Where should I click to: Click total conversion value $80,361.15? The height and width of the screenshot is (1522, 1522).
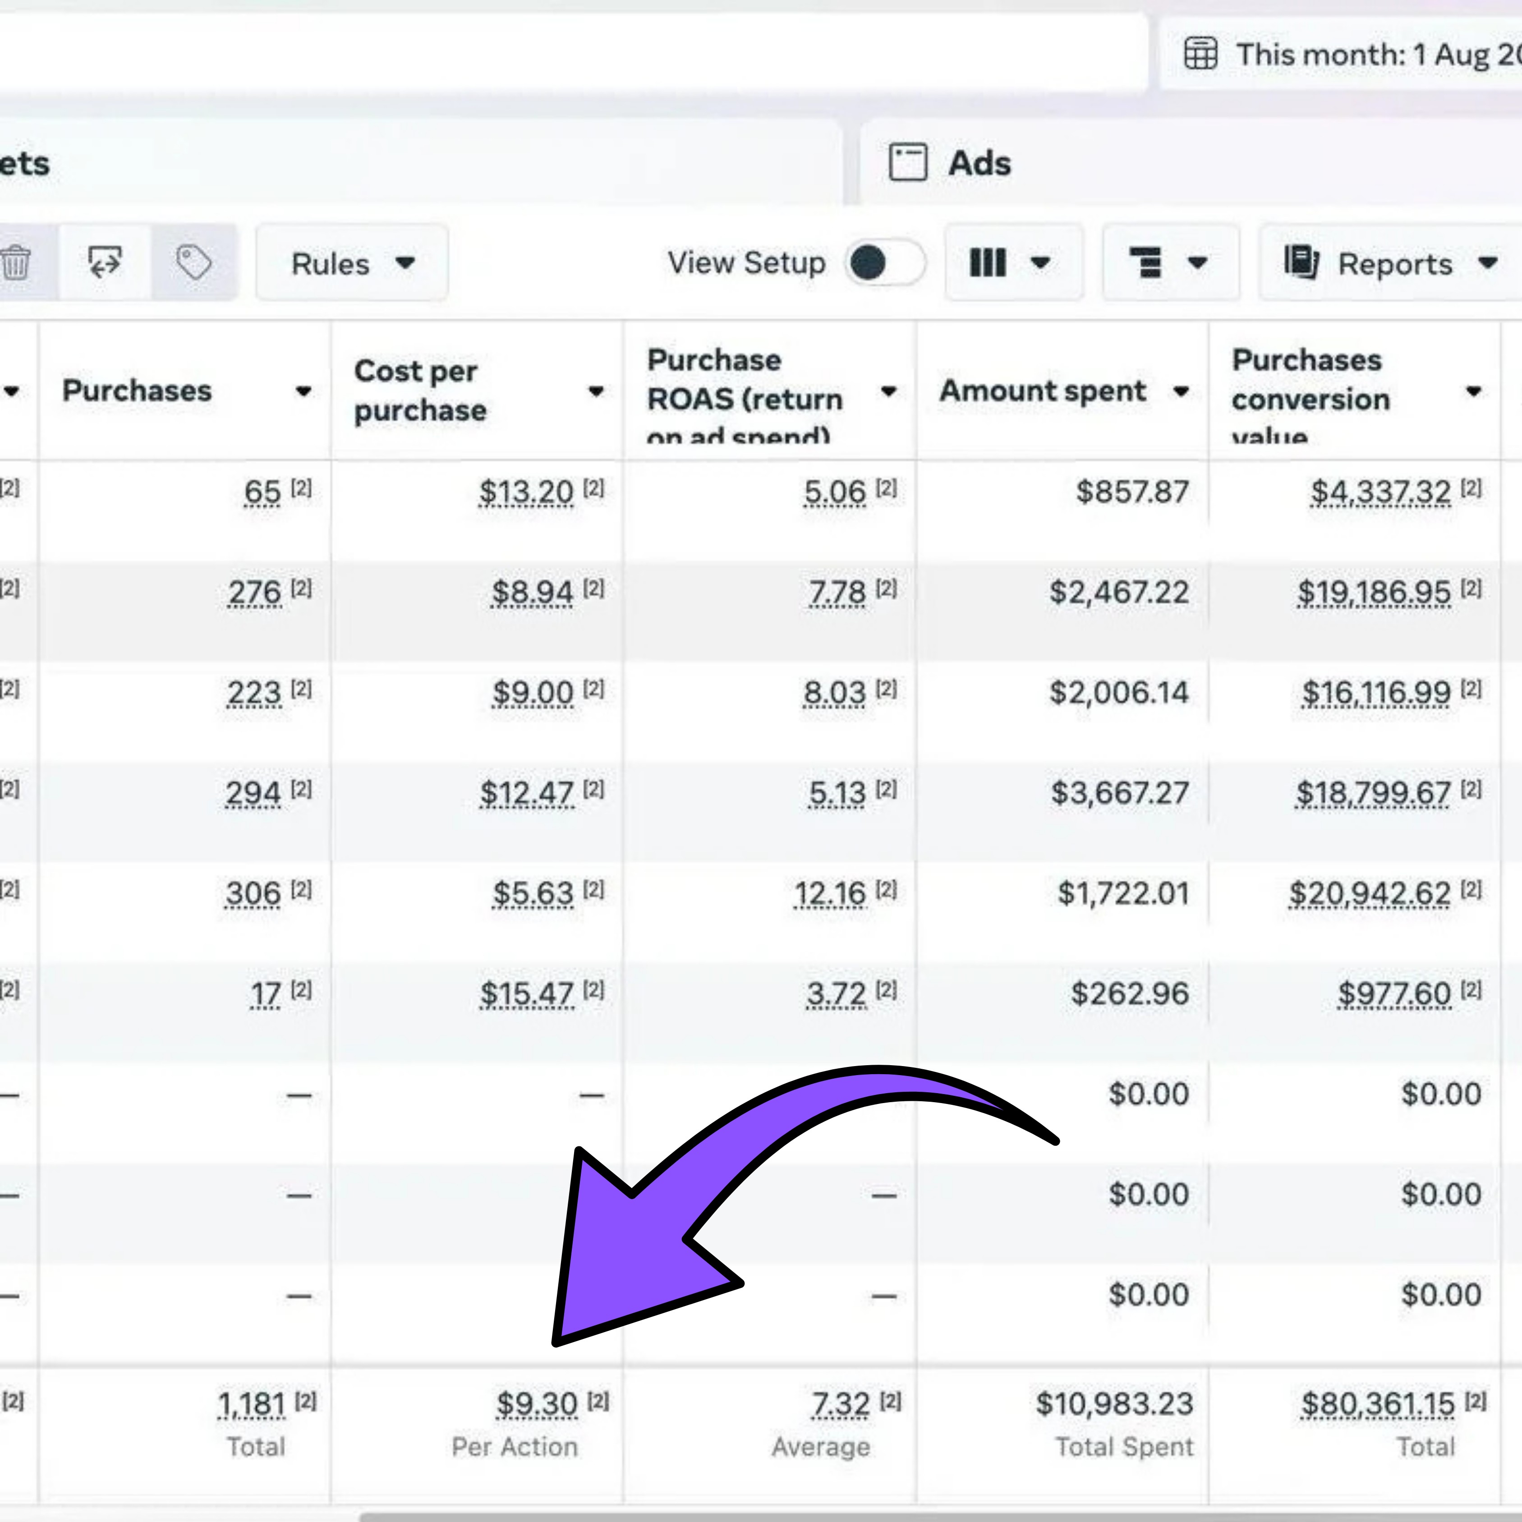(x=1378, y=1404)
